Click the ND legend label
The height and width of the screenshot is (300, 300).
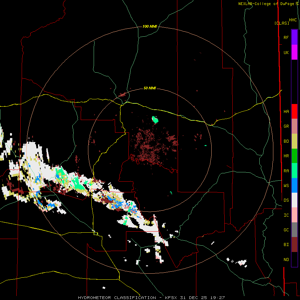coord(286,260)
